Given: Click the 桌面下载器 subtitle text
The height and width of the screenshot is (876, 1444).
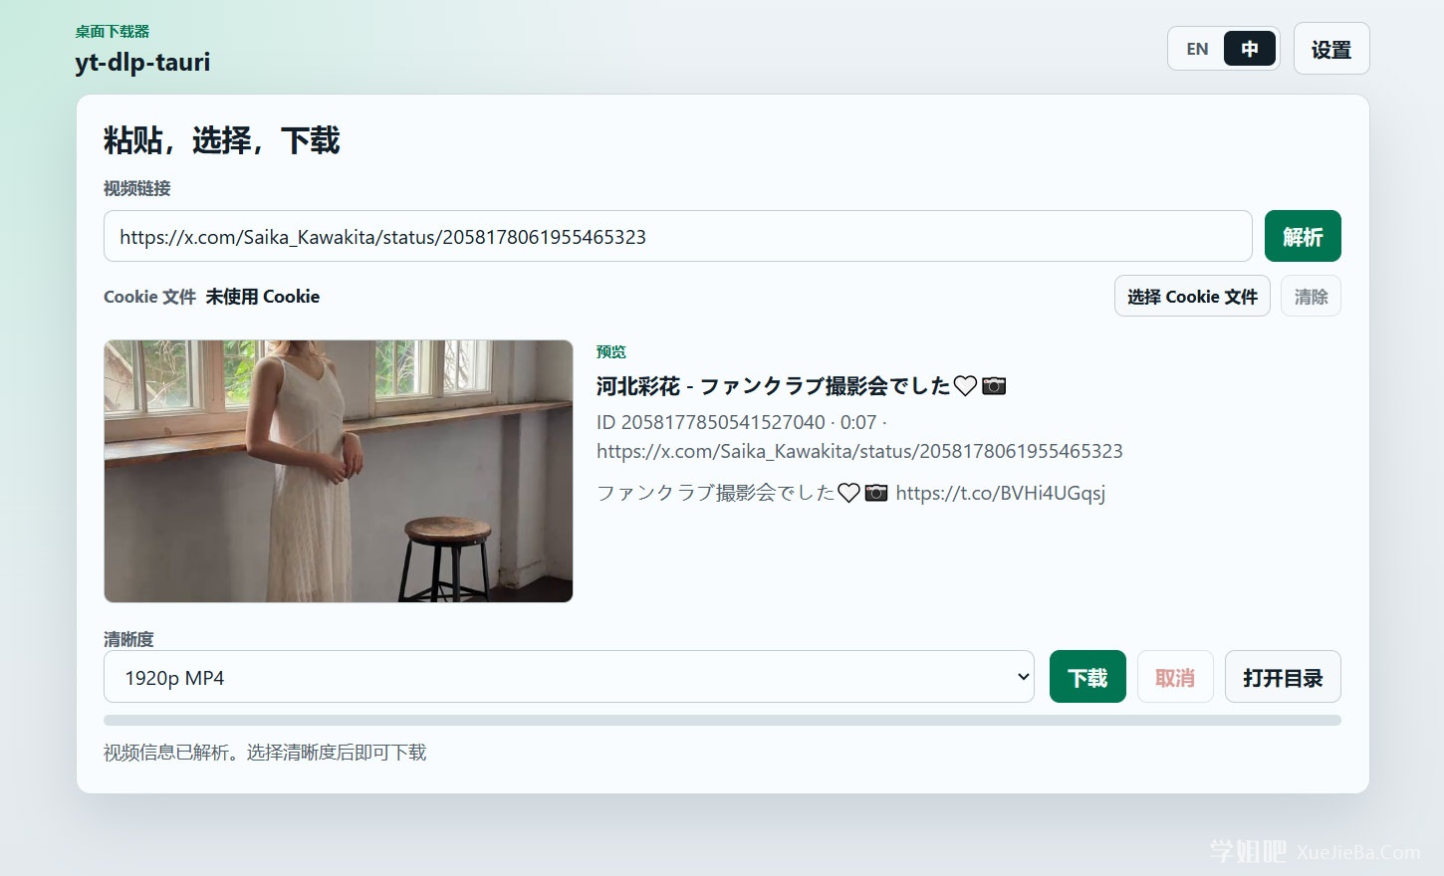Looking at the screenshot, I should coord(113,31).
